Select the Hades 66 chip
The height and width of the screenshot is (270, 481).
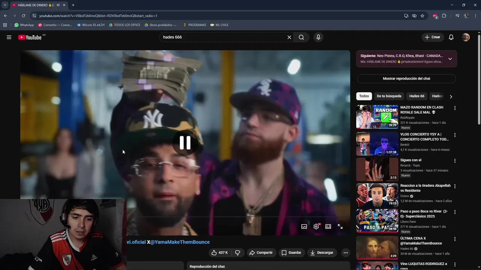(x=417, y=96)
